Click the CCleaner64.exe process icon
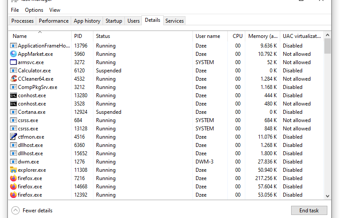This screenshot has width=340, height=218. (14, 78)
